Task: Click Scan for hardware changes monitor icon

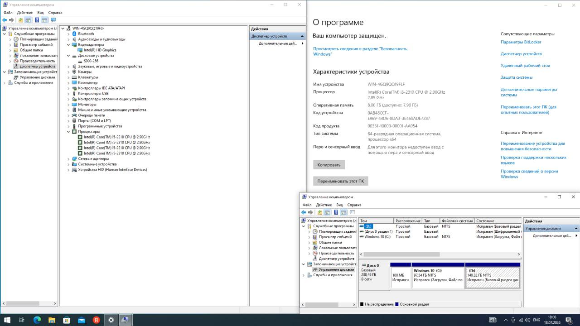Action: coord(53,20)
